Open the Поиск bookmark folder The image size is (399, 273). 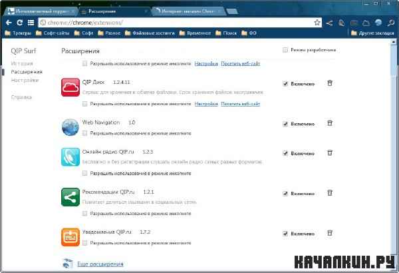tap(226, 33)
